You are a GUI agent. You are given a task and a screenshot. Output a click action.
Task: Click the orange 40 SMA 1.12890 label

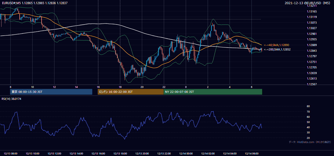tap(277, 45)
